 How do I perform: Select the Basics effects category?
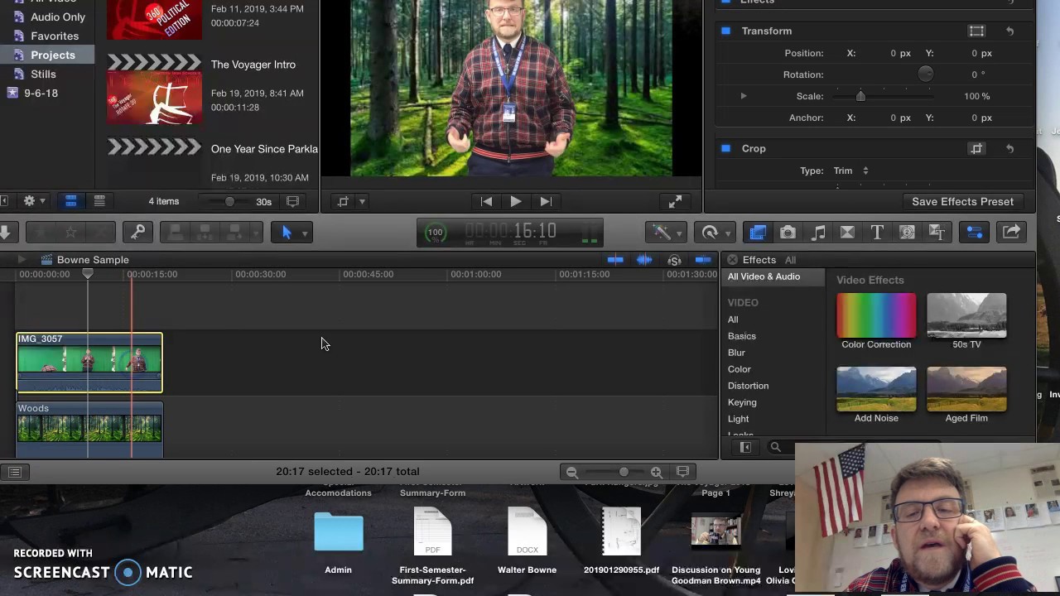tap(742, 336)
